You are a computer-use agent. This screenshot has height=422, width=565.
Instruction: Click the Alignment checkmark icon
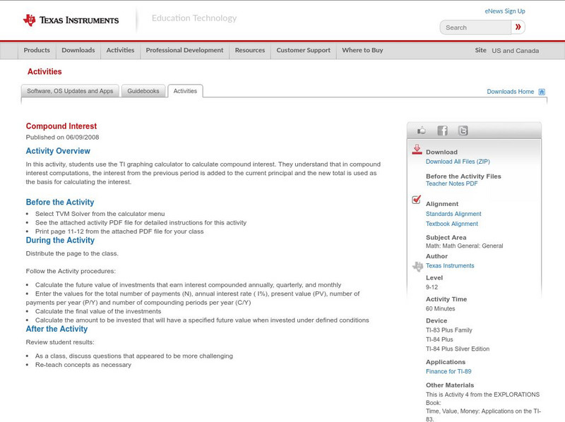(x=416, y=199)
